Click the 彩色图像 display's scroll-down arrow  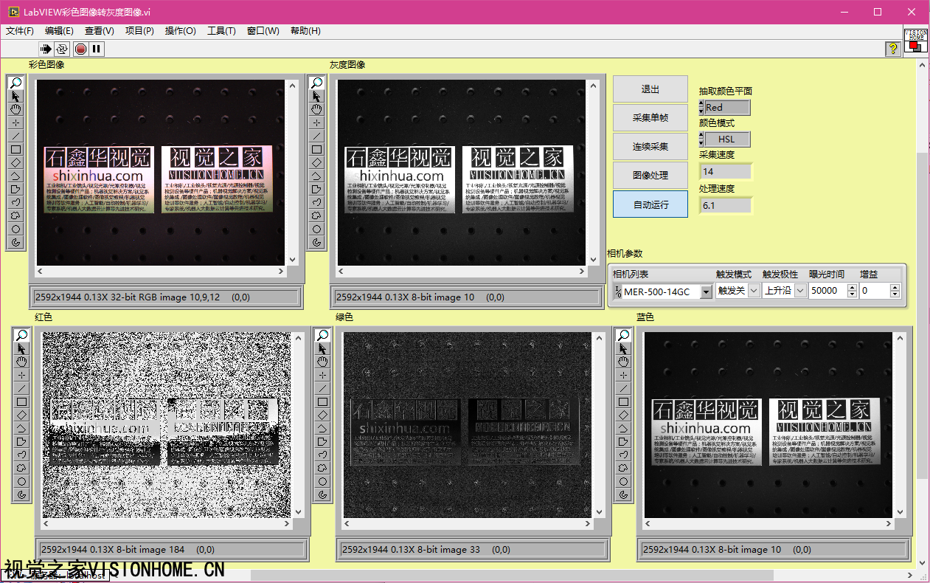[x=293, y=261]
